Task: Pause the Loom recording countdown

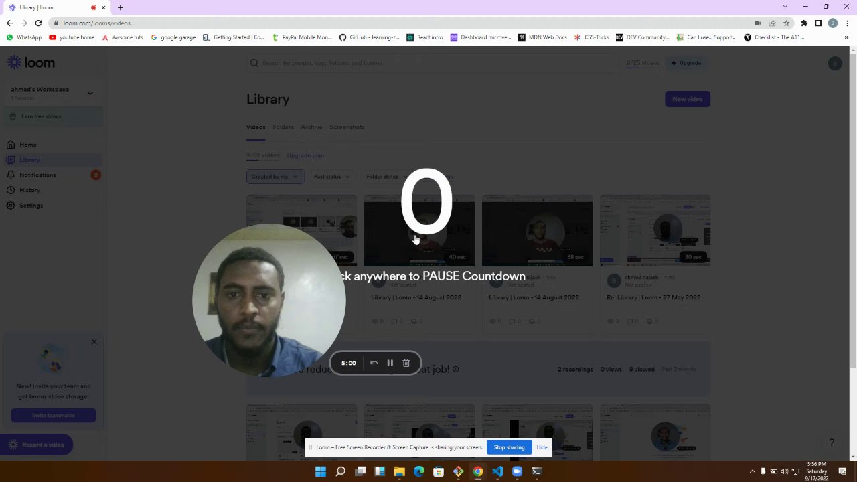Action: 390,363
